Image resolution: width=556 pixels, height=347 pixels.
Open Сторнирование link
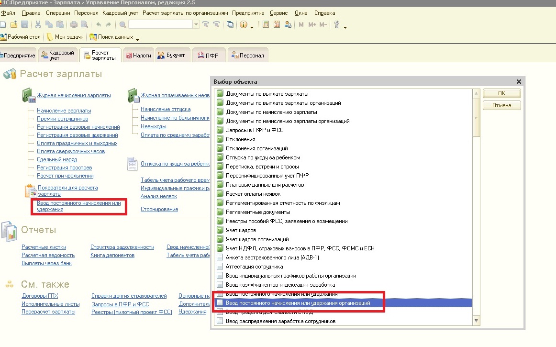click(159, 209)
